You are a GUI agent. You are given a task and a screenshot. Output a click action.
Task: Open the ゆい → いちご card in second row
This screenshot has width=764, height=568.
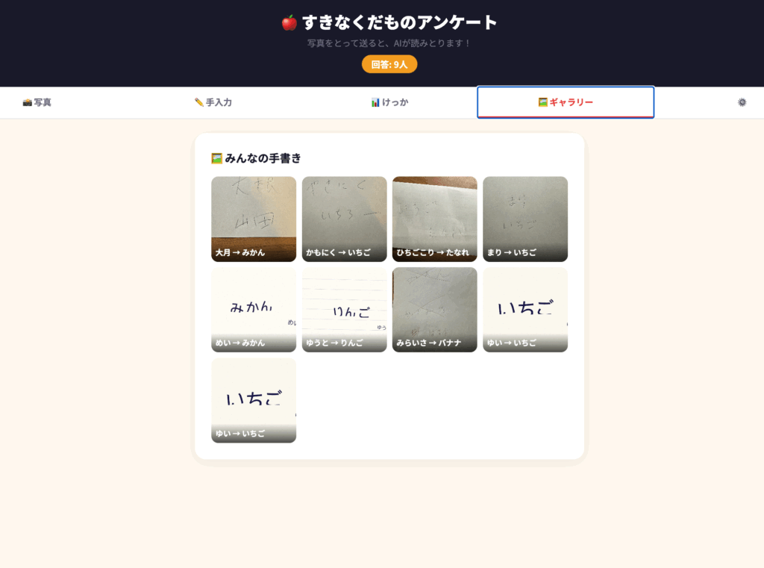click(525, 310)
